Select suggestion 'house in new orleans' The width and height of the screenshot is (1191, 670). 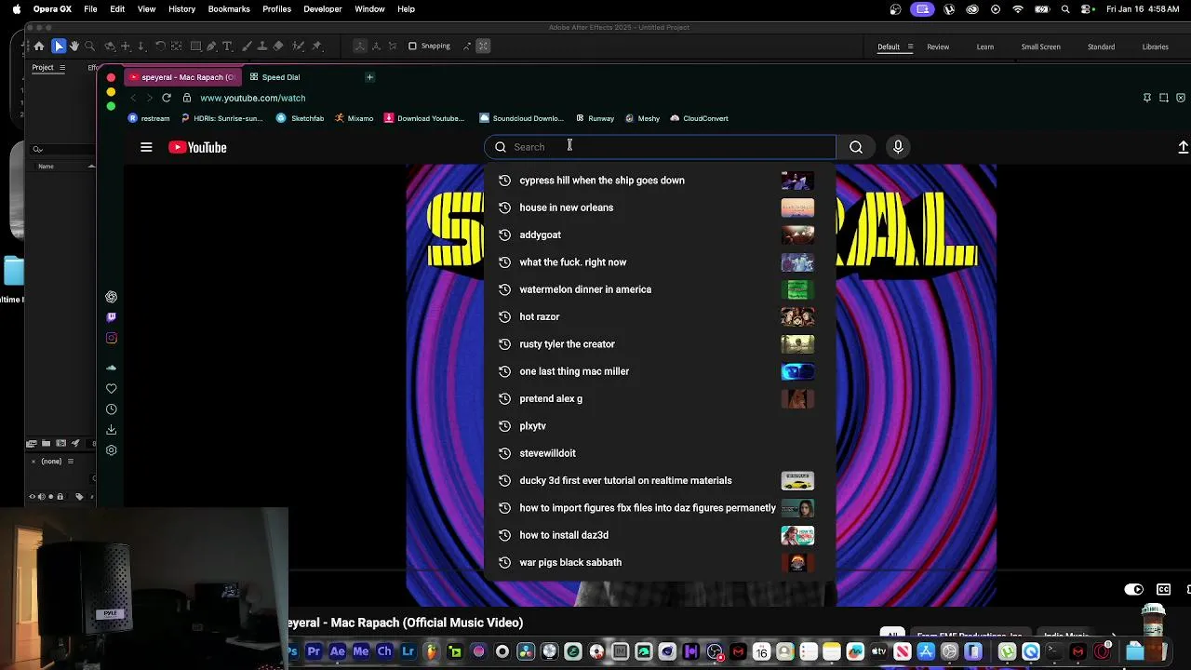point(660,208)
